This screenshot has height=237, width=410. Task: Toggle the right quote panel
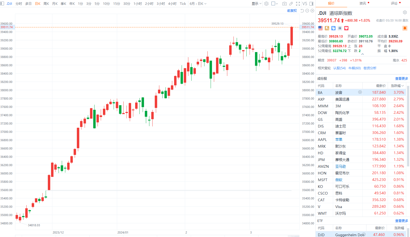coord(311,4)
